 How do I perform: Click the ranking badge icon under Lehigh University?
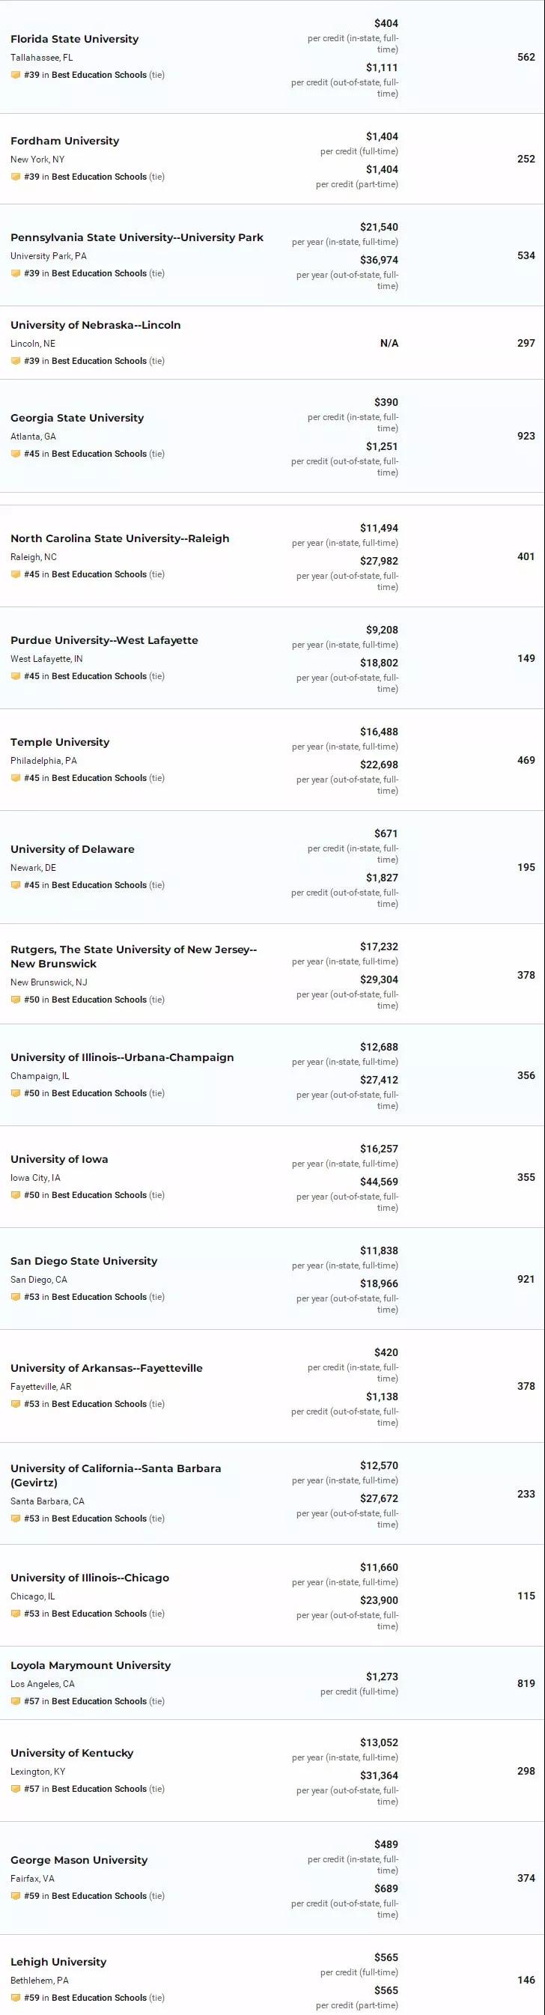[x=16, y=1998]
